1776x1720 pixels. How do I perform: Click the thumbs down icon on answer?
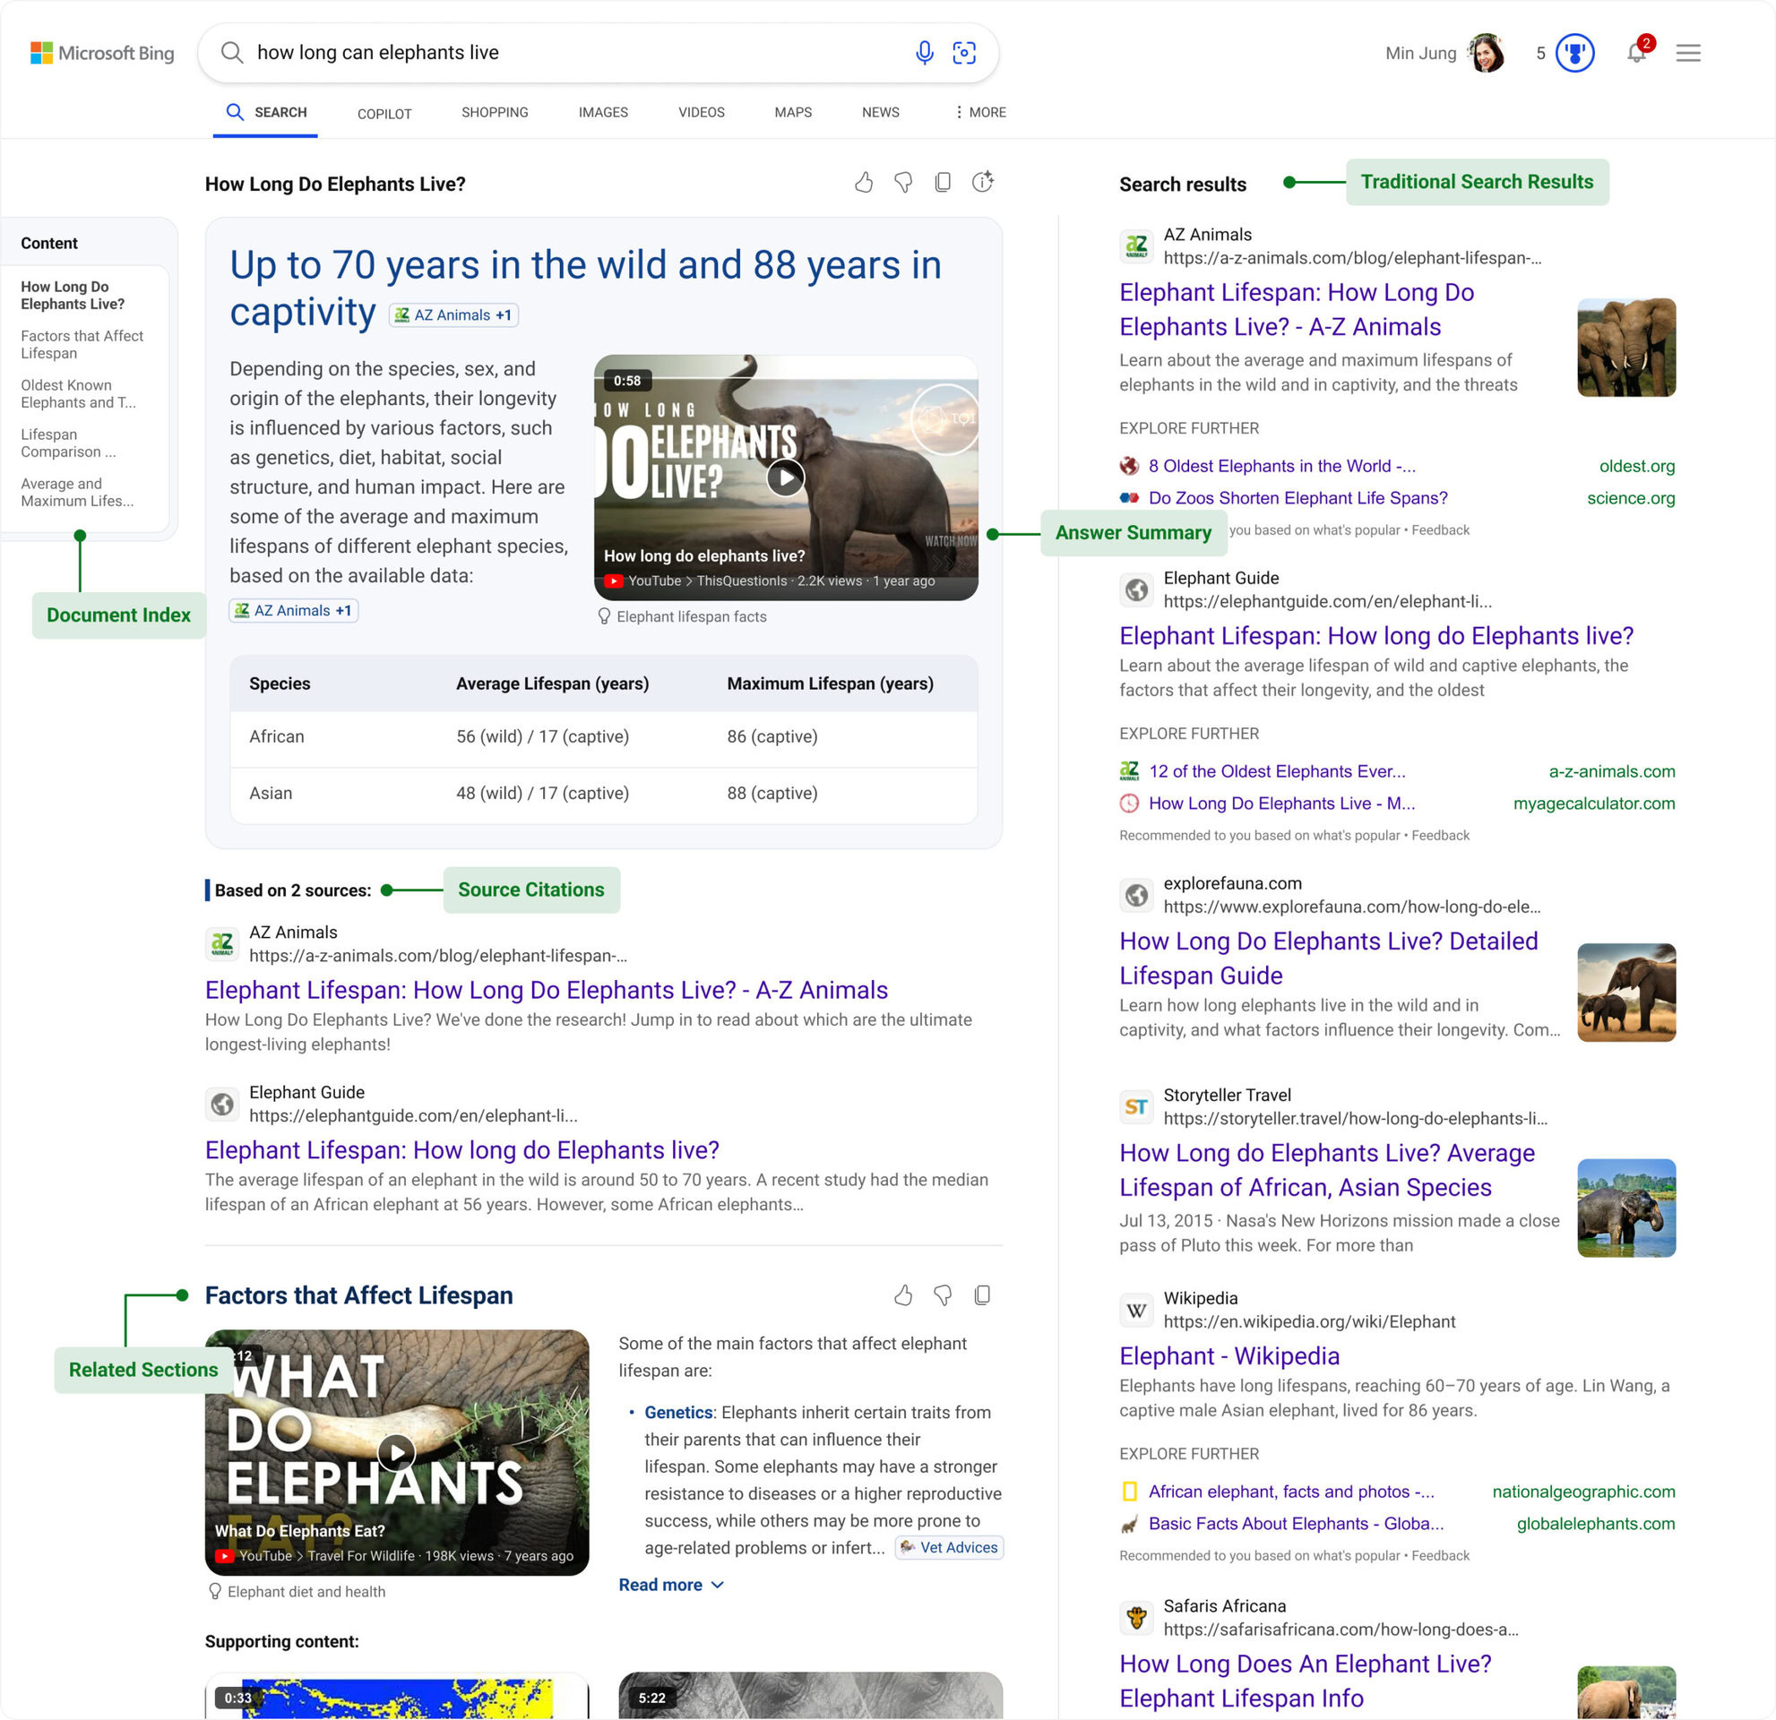[x=902, y=183]
